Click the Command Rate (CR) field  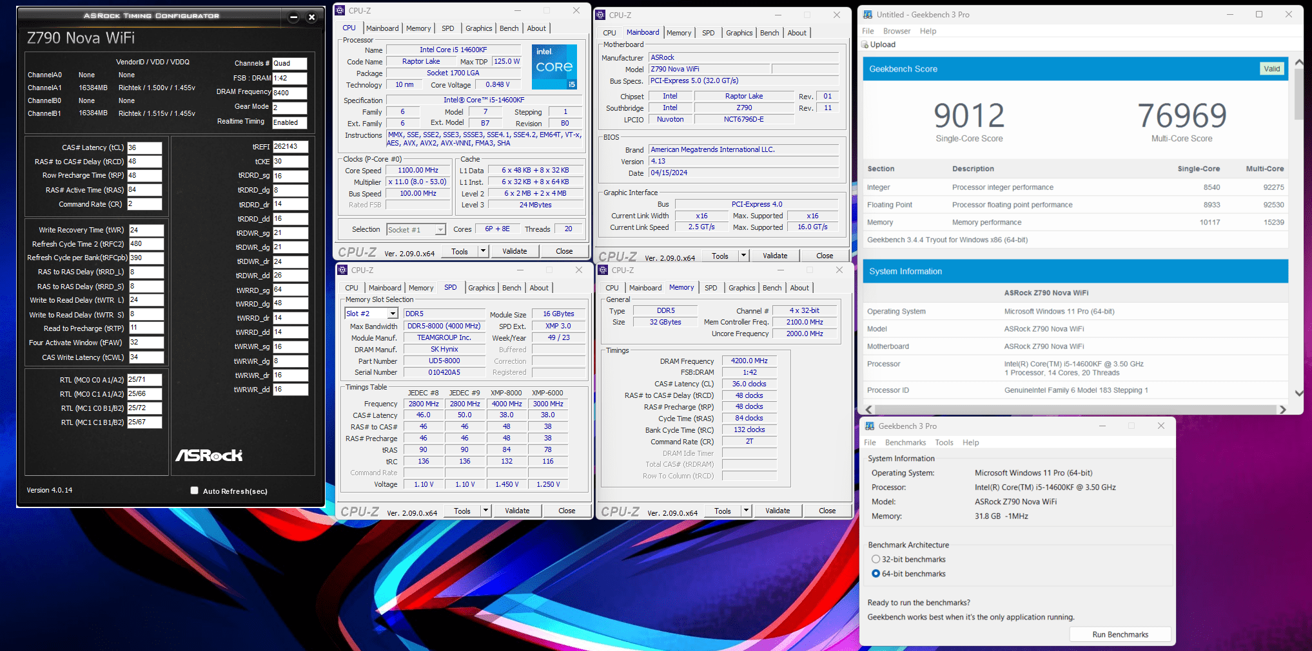click(x=144, y=204)
